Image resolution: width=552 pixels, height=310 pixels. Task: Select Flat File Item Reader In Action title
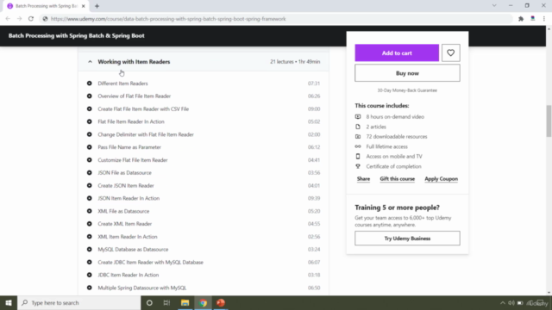tap(131, 121)
